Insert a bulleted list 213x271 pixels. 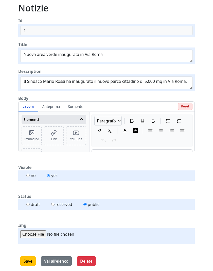[168, 121]
